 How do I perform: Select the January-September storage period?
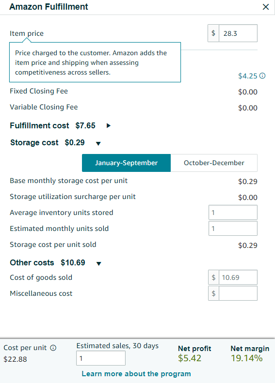pyautogui.click(x=126, y=163)
